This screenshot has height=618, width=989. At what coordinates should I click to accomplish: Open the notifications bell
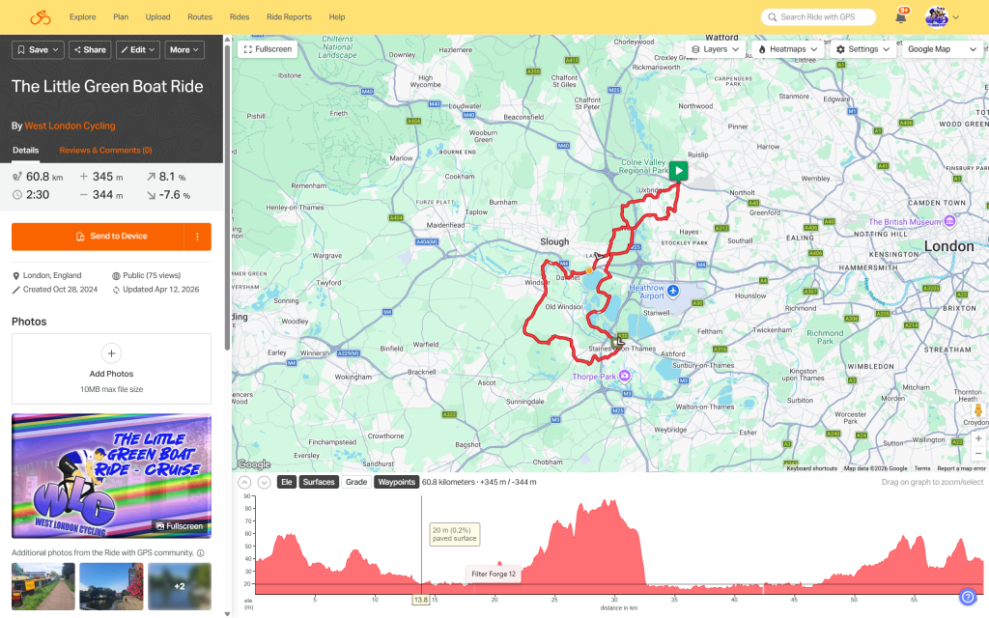pos(900,17)
